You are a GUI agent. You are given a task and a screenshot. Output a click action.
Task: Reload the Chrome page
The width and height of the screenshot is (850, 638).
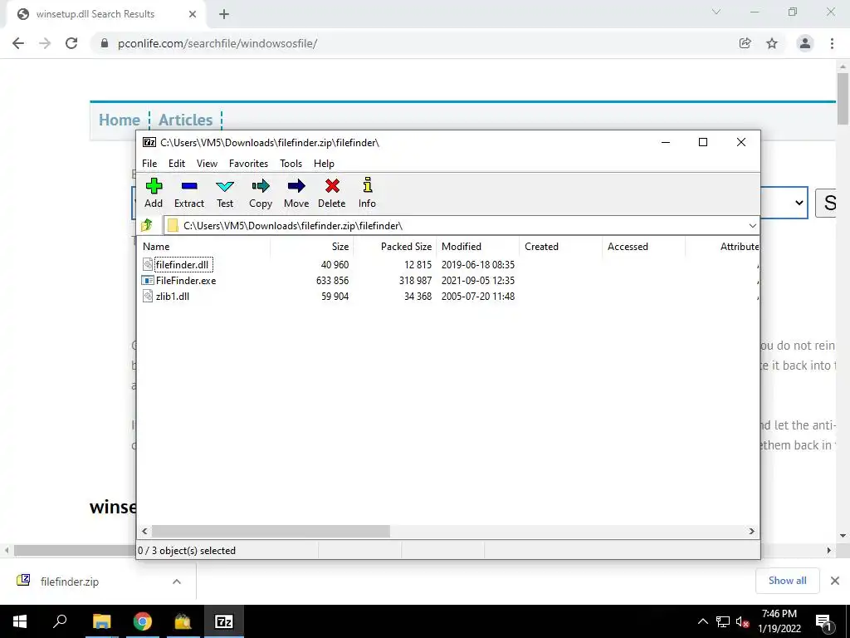pos(71,43)
